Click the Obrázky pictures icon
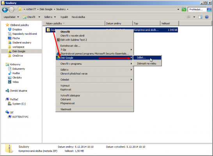Screen dimensions: 213x156 point(10,78)
